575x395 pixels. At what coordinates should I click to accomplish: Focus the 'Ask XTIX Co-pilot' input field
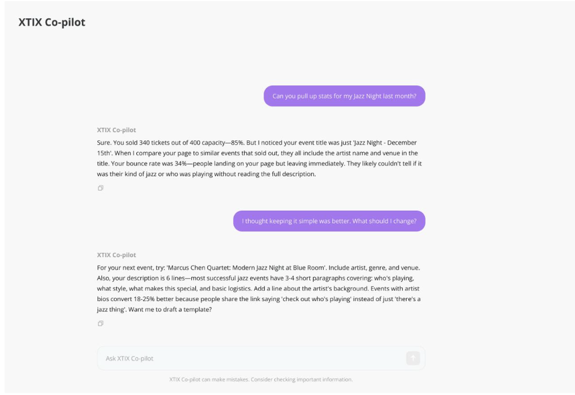point(252,358)
